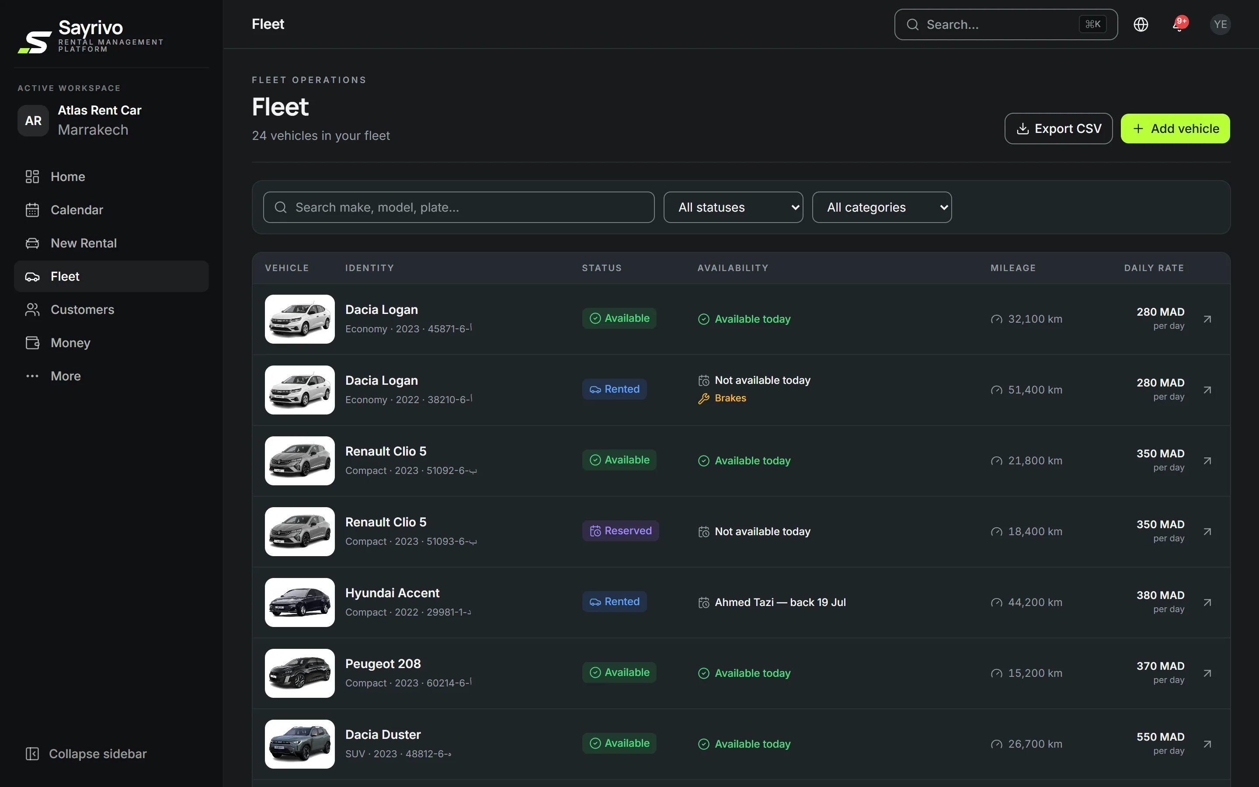The image size is (1259, 787).
Task: Open the arrow link for Renault Clio 51093
Action: [x=1207, y=531]
